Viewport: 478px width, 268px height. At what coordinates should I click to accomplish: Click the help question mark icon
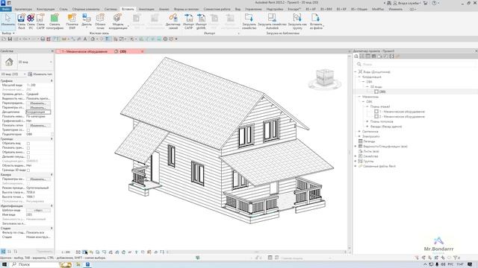434,3
